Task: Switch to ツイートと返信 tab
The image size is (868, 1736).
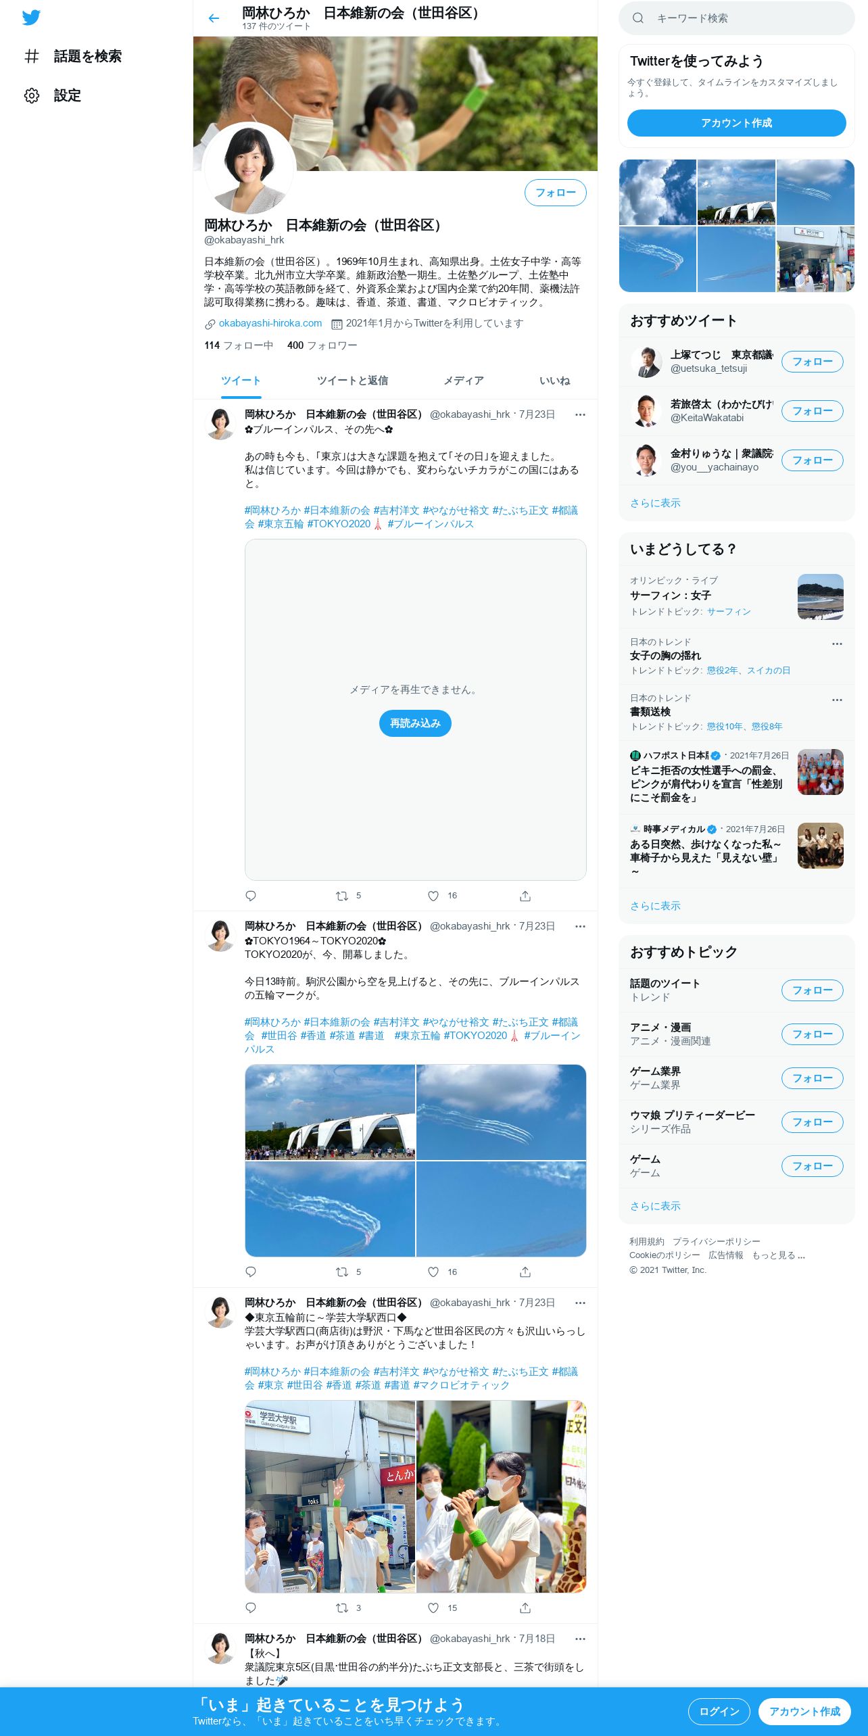Action: 352,381
